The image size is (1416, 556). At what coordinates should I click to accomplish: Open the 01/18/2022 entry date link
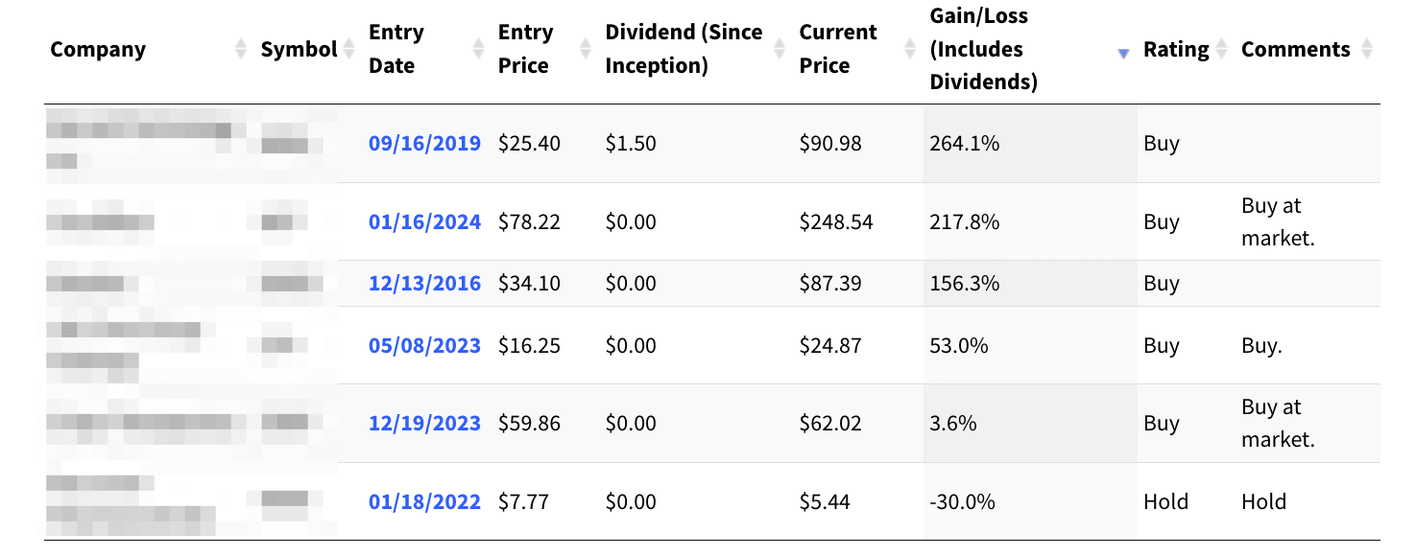(424, 502)
